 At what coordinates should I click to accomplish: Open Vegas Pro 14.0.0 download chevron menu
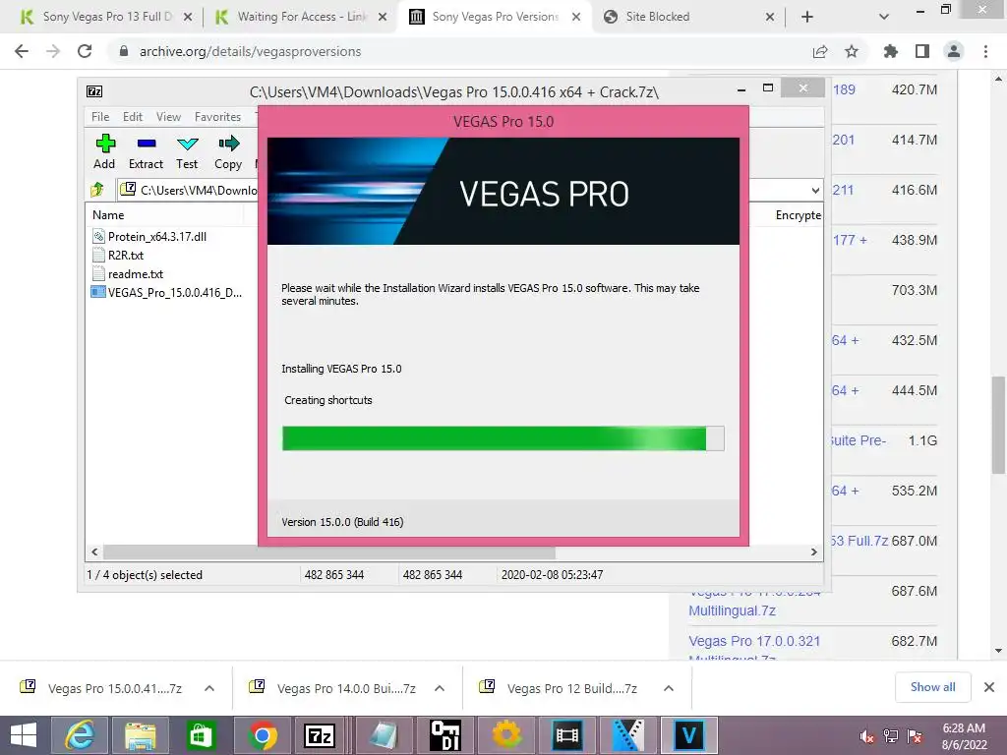pos(440,688)
